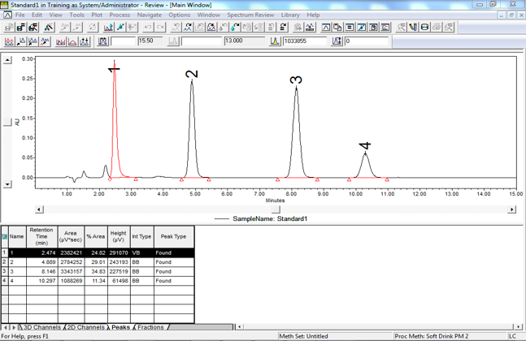Open the window icon with grey box graphic
The image size is (526, 341).
[373, 27]
